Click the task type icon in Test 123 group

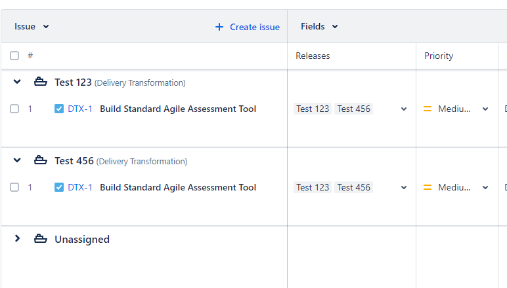pos(59,109)
